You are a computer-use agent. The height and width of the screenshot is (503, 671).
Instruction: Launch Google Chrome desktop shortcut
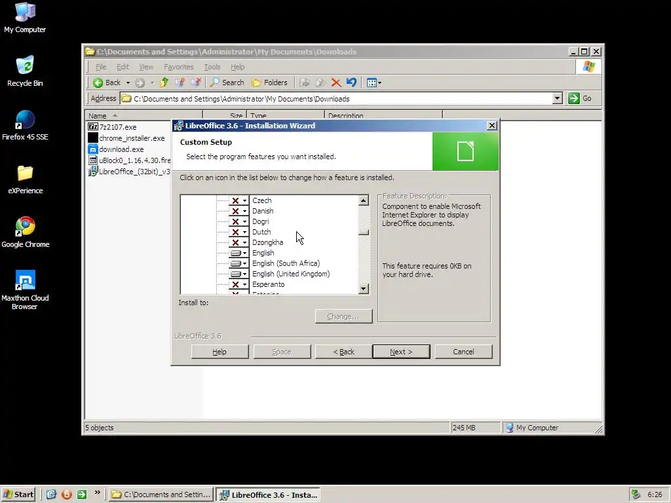tap(26, 233)
